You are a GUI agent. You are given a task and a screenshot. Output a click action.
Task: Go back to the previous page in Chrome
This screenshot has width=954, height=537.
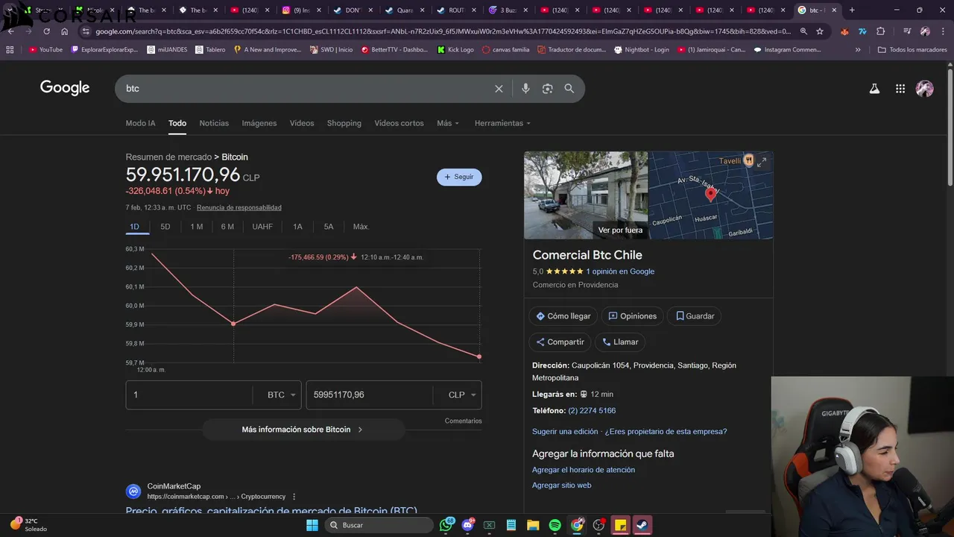point(10,31)
